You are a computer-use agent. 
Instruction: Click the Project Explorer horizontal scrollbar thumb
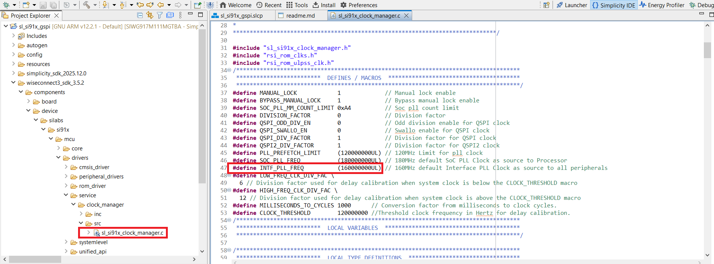(35, 259)
